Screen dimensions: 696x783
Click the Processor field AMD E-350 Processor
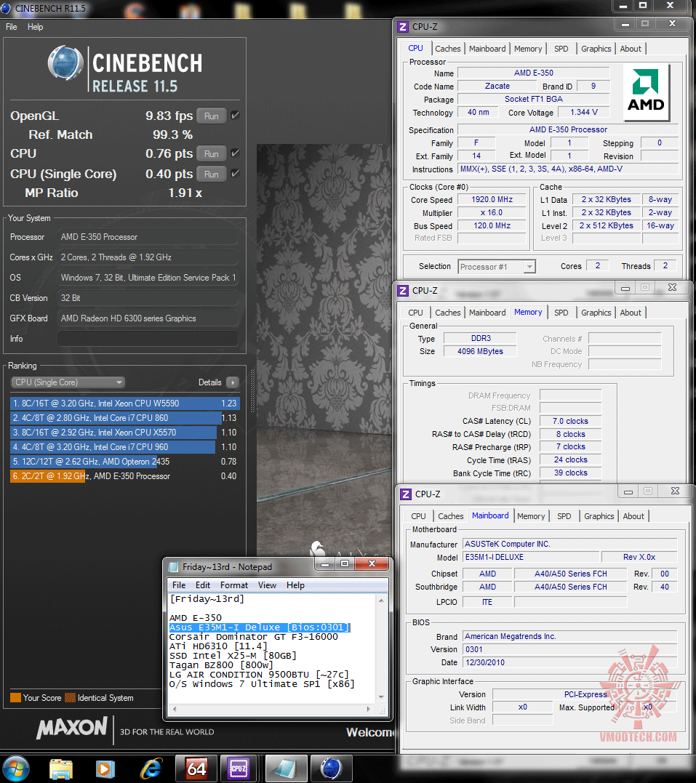[x=148, y=237]
